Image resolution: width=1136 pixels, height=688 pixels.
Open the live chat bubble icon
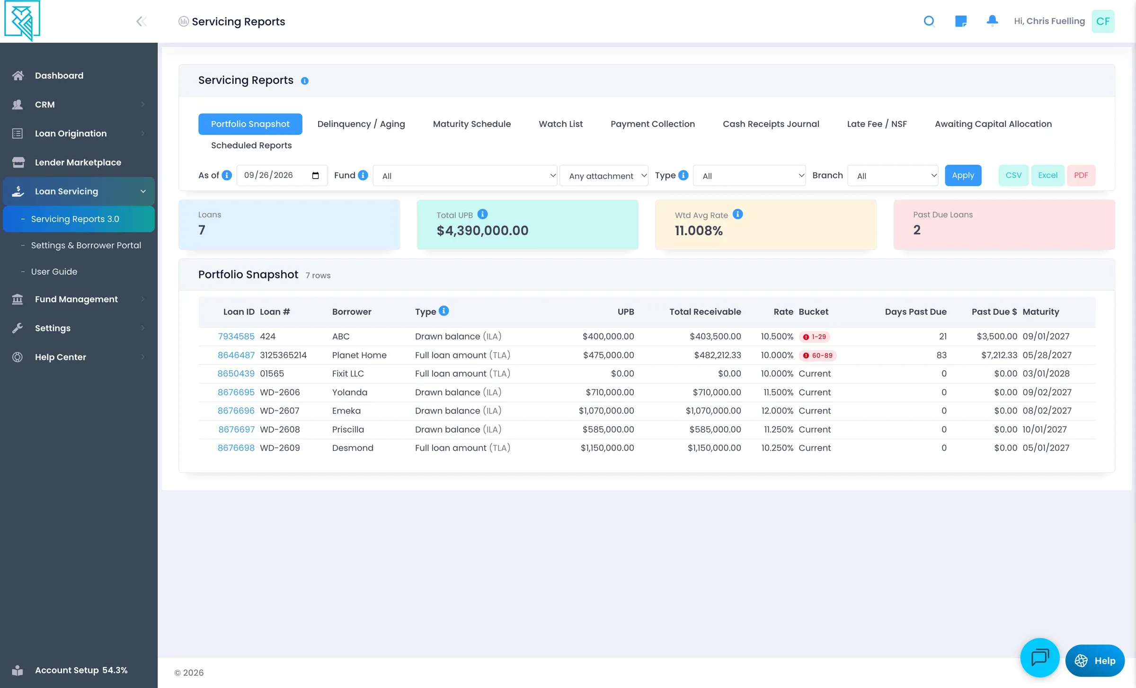(1039, 658)
